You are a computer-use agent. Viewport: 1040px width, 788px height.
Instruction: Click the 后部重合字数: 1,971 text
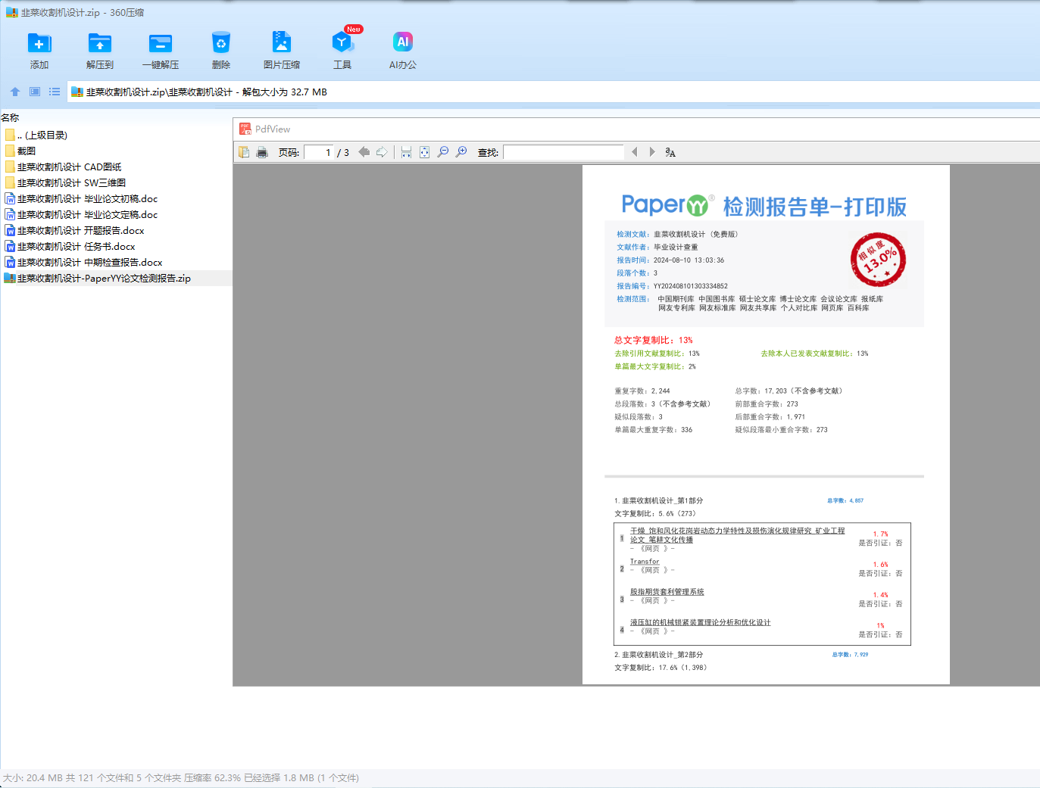tap(770, 416)
